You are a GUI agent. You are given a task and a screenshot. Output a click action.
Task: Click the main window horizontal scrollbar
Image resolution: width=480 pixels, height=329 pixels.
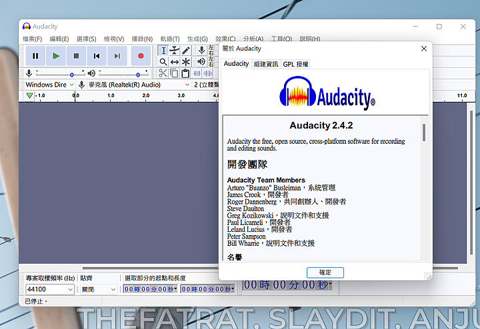270,268
